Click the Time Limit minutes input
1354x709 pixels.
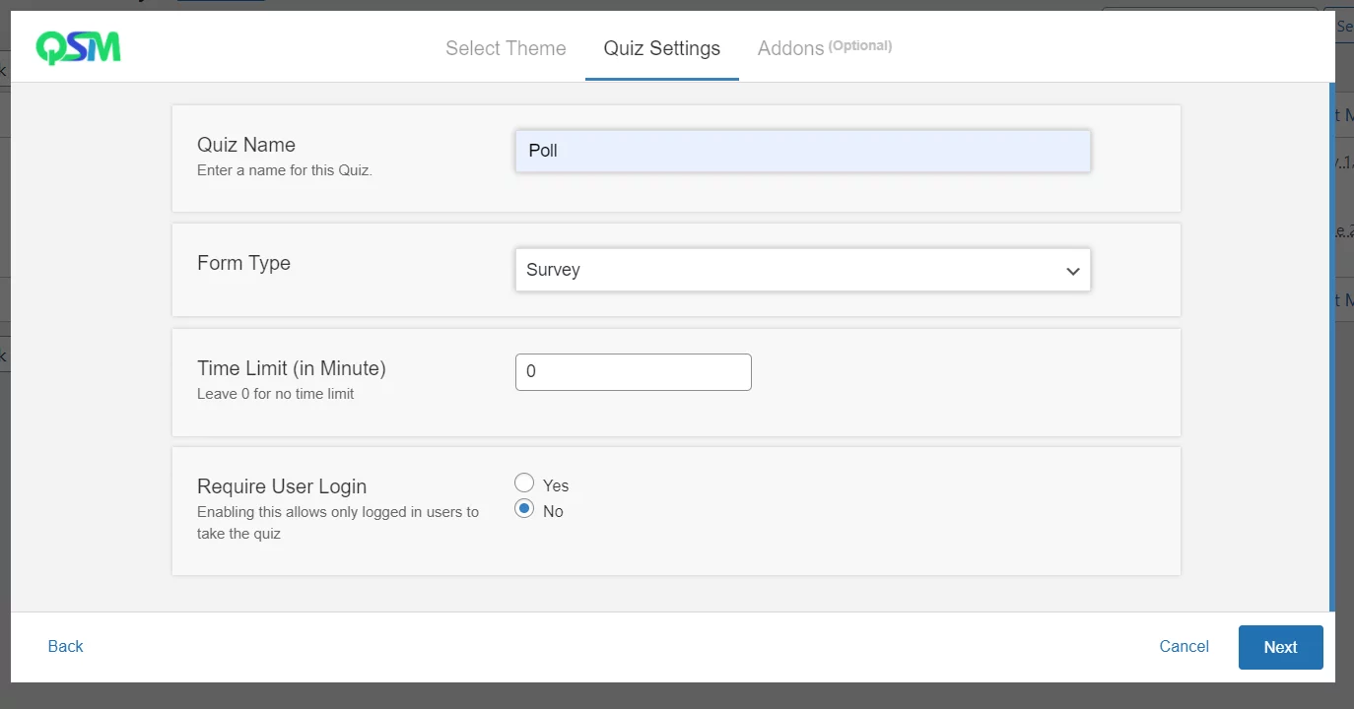click(633, 372)
